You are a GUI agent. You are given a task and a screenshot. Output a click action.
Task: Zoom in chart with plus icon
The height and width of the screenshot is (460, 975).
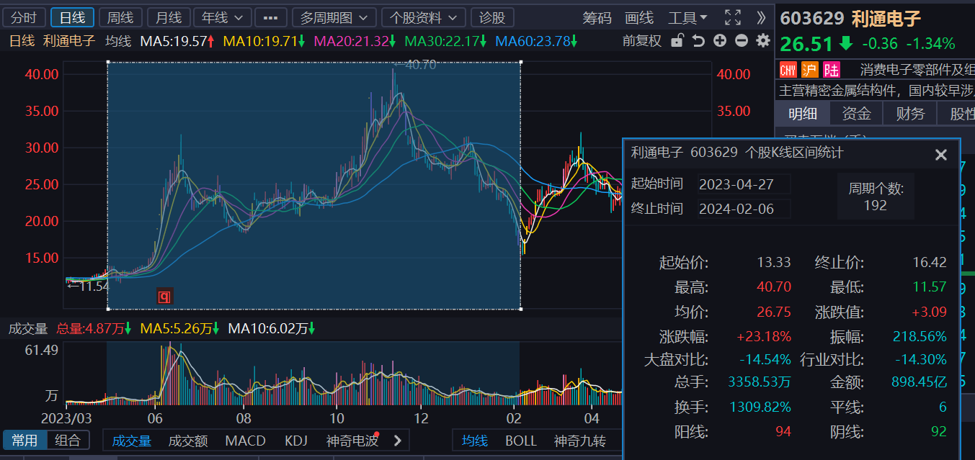click(x=720, y=41)
